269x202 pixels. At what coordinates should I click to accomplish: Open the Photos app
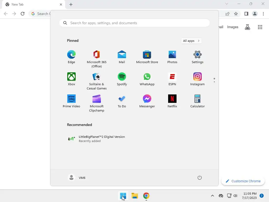(172, 57)
